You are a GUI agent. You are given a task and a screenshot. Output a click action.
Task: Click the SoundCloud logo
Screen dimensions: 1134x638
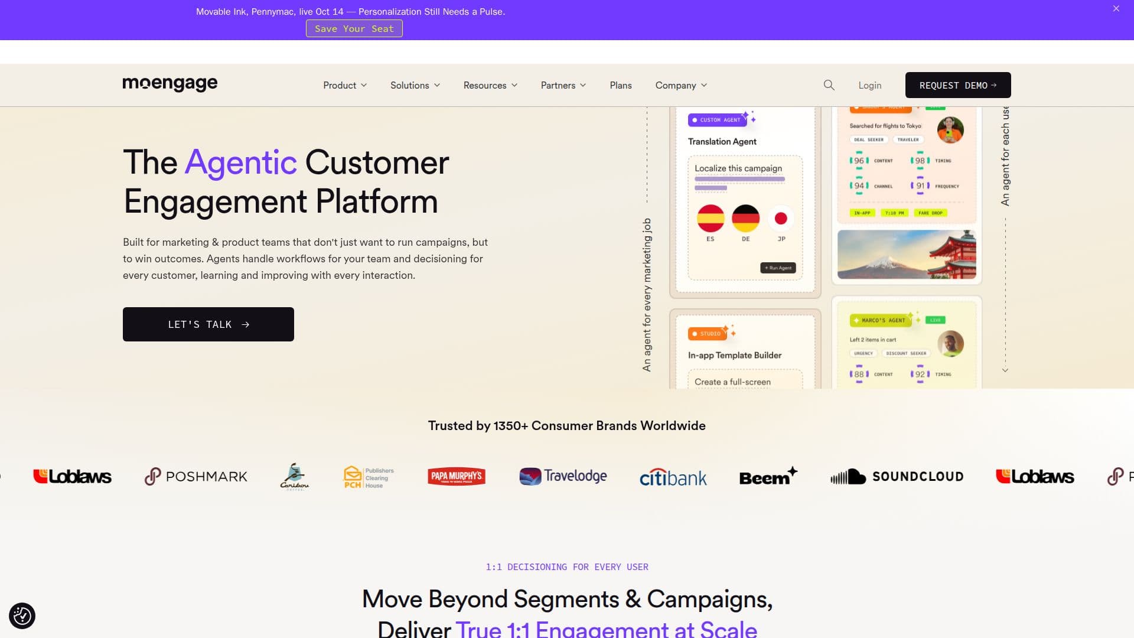point(897,476)
